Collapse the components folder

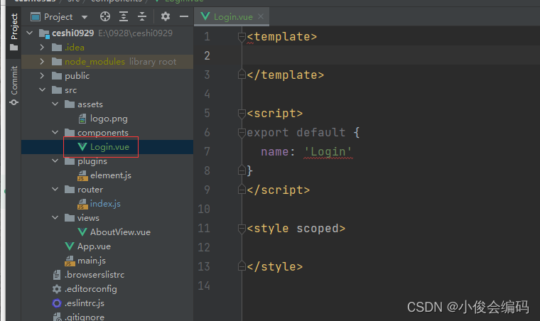(x=55, y=133)
